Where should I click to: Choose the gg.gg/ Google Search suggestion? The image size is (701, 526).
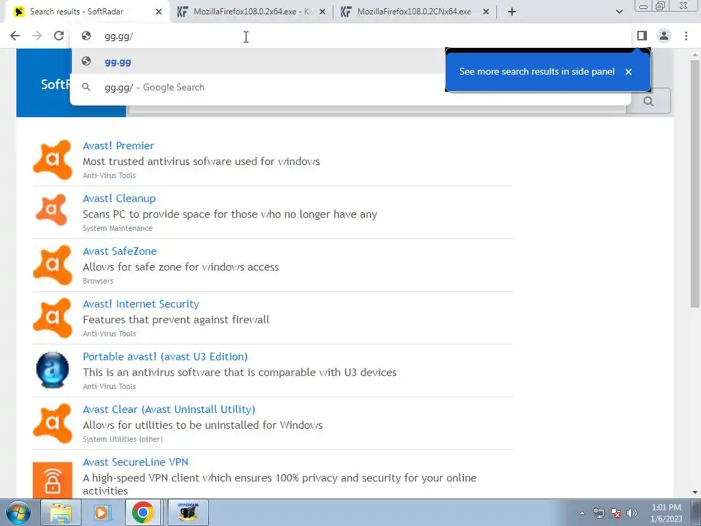(x=257, y=87)
